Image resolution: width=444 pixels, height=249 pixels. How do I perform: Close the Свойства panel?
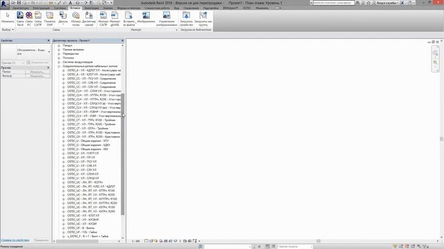48,41
